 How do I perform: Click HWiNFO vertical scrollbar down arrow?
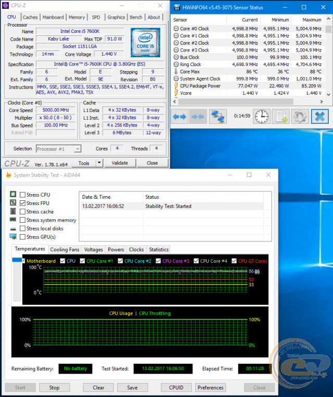[x=329, y=95]
